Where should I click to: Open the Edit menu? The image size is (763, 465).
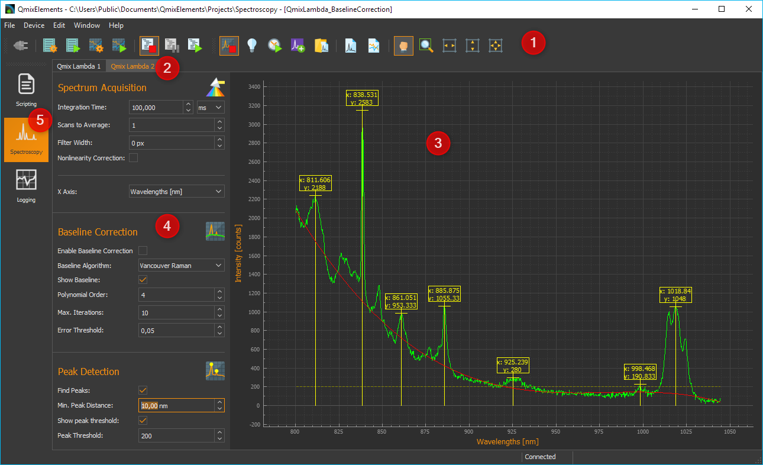(59, 25)
